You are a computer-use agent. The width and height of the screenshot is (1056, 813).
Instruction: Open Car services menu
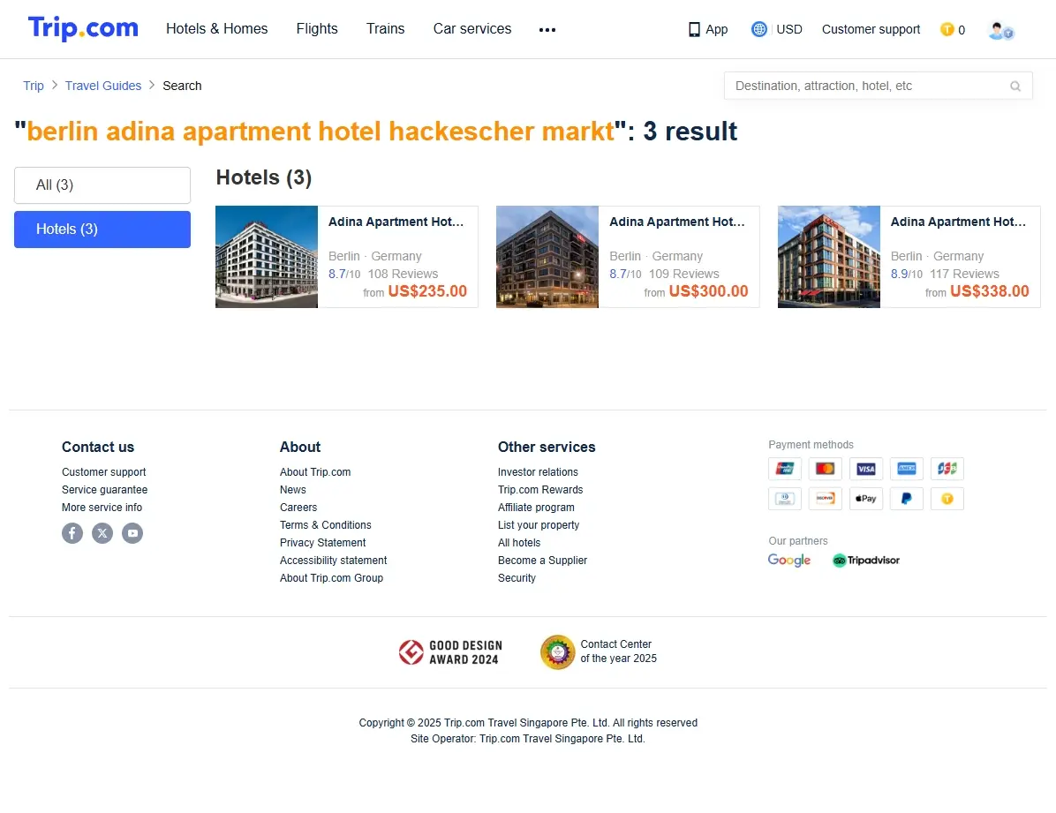(x=472, y=29)
